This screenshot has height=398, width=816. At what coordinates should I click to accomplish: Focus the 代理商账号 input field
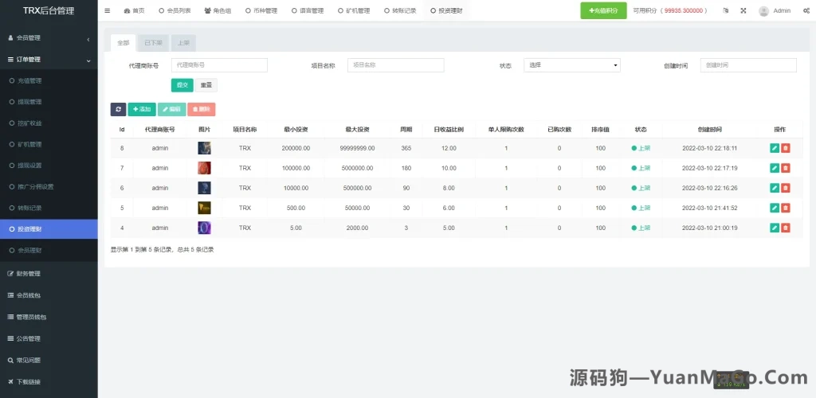pos(219,65)
